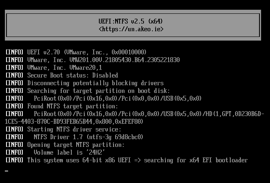Click the blinking cursor at the bottom

click(x=6, y=171)
